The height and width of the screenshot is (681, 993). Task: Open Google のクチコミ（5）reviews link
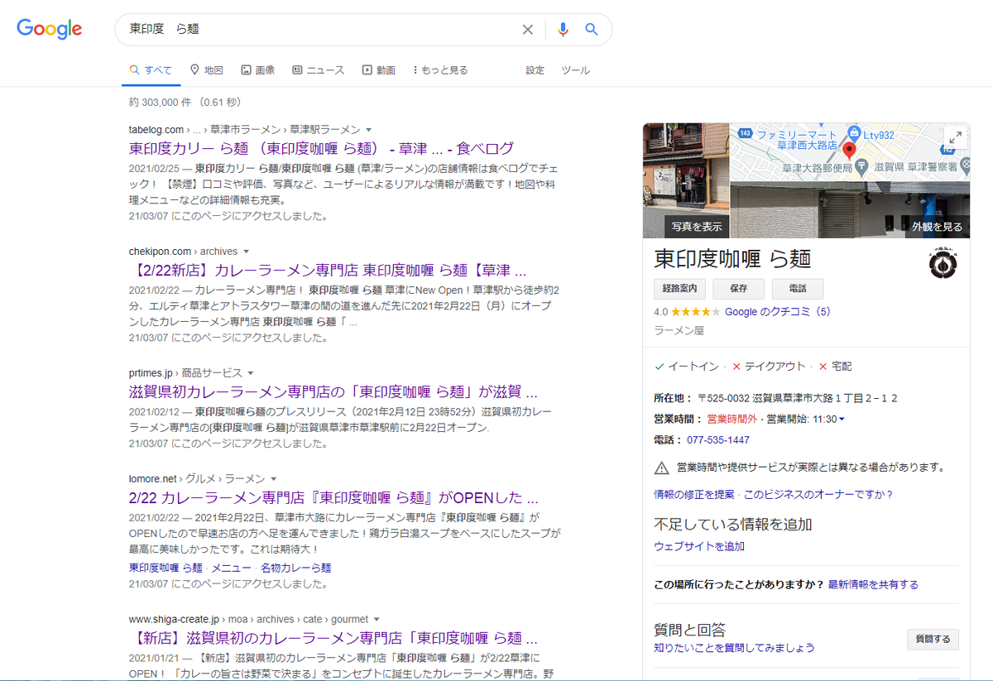click(x=777, y=312)
